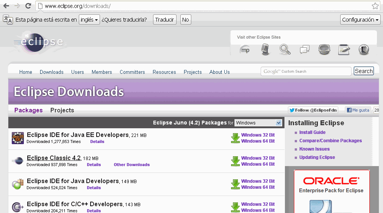This screenshot has width=383, height=213.
Task: Open the magnifying glass Eclipse site icon
Action: click(x=285, y=50)
